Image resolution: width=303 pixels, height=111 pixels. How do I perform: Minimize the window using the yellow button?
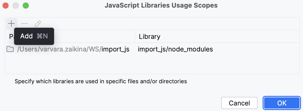point(16,5)
